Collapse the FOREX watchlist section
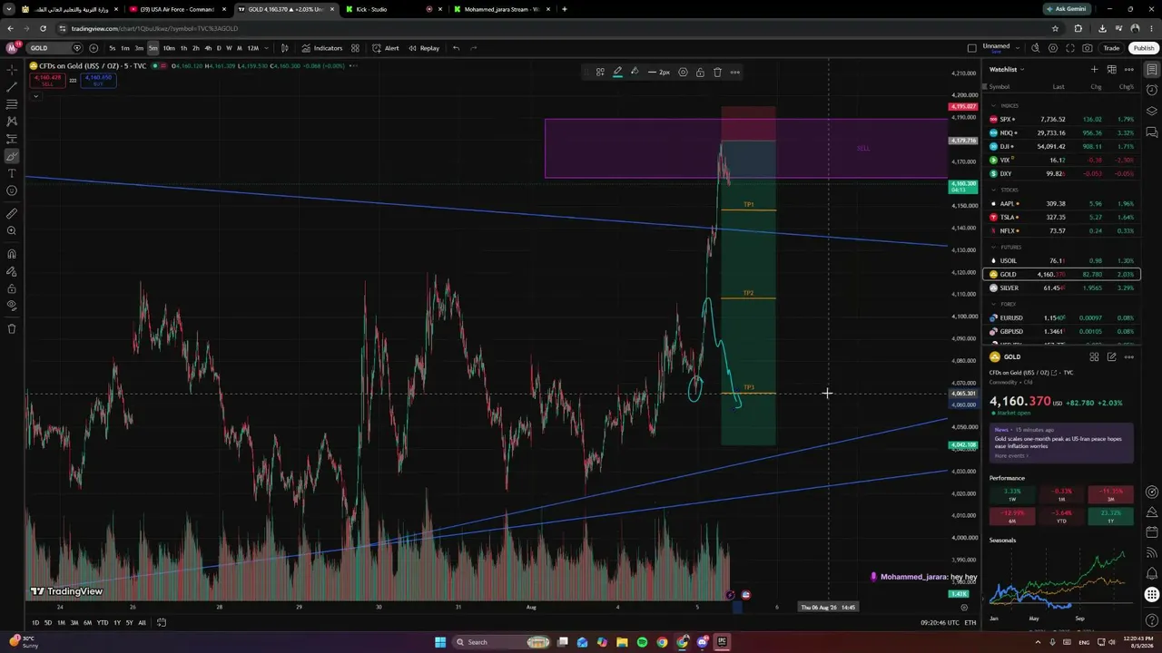 click(x=994, y=304)
